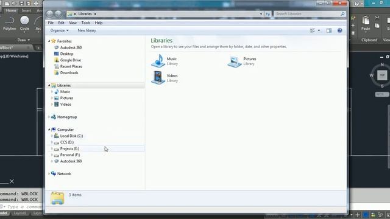The width and height of the screenshot is (390, 219).
Task: Collapse the Computer group arrow
Action: click(49, 130)
